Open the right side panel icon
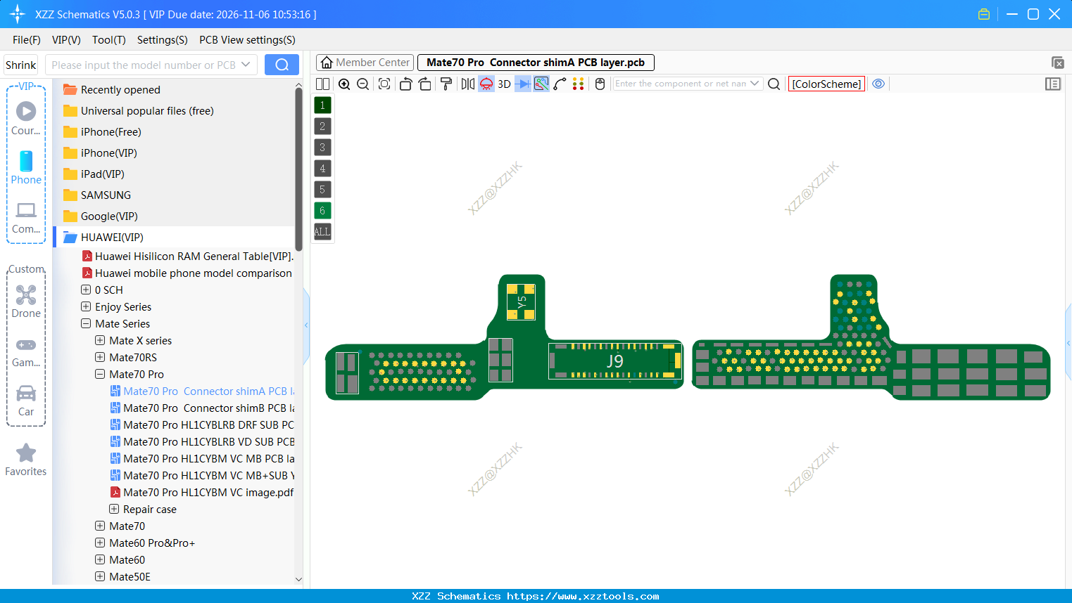The width and height of the screenshot is (1072, 603). (1053, 84)
